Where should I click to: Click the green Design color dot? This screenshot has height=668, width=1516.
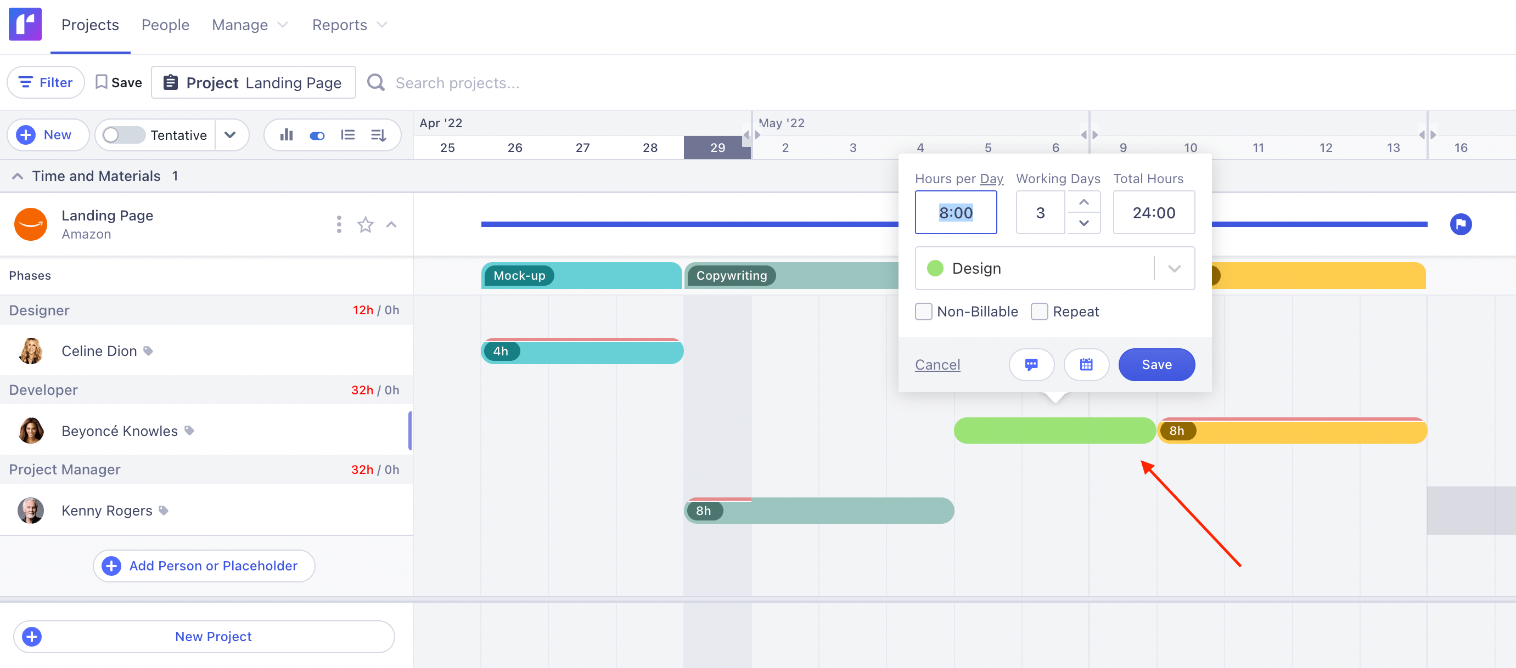pyautogui.click(x=936, y=268)
